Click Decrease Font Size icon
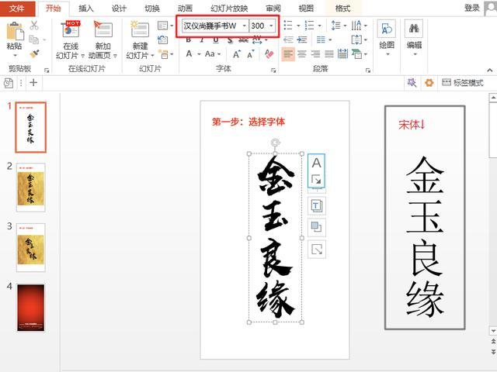Image resolution: width=497 pixels, height=372 pixels. tap(251, 54)
